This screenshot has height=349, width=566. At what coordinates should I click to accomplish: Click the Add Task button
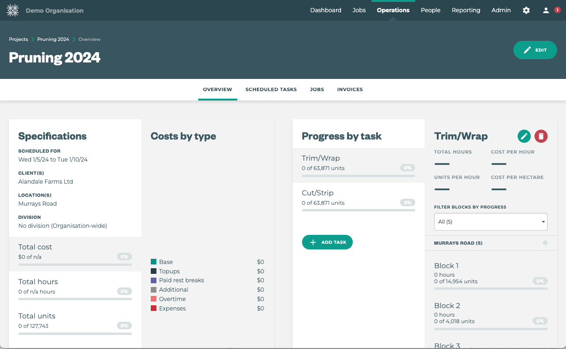tap(327, 242)
